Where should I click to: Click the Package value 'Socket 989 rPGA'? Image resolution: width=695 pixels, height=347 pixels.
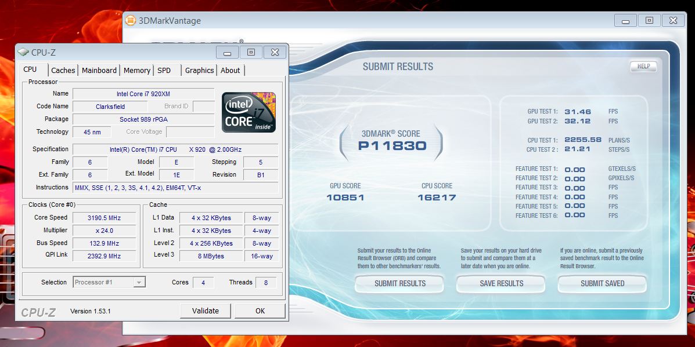tap(143, 119)
